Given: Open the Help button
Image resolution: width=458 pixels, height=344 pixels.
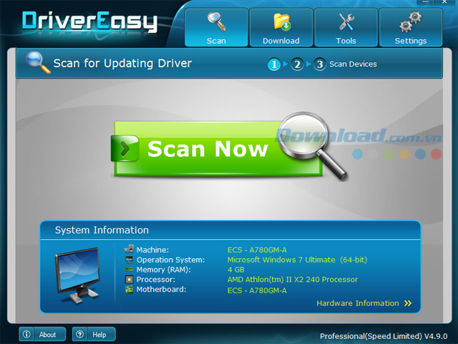Looking at the screenshot, I should click(94, 334).
